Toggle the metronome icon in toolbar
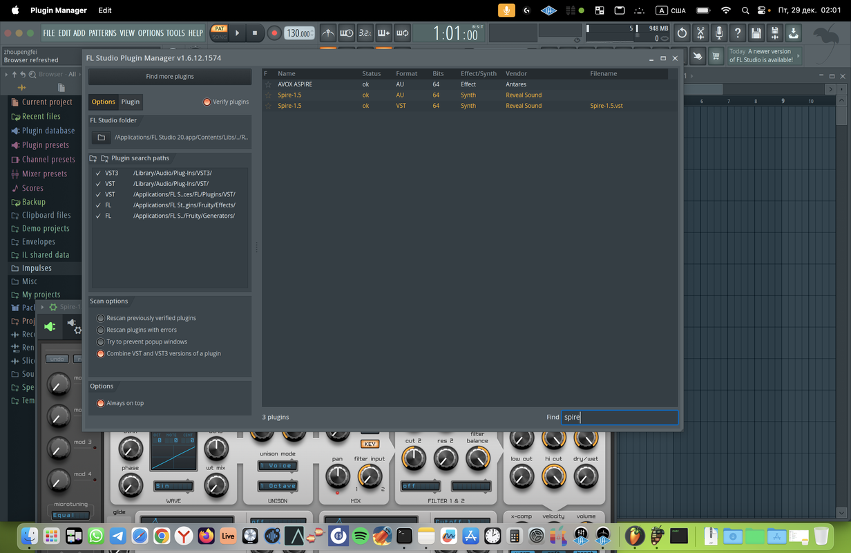 coord(328,32)
